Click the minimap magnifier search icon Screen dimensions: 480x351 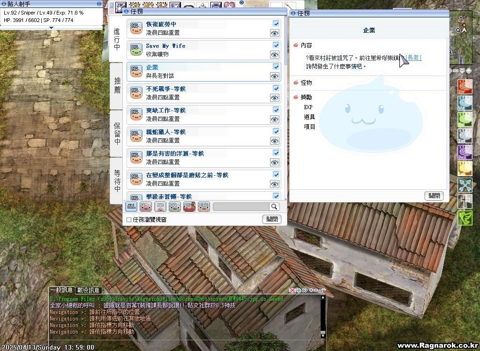[x=458, y=30]
